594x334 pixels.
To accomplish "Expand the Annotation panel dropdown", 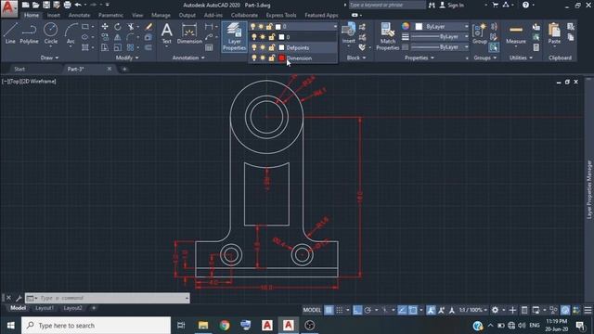I will point(188,58).
